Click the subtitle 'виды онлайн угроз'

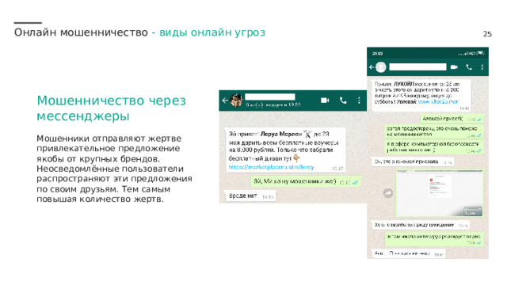[x=212, y=32]
